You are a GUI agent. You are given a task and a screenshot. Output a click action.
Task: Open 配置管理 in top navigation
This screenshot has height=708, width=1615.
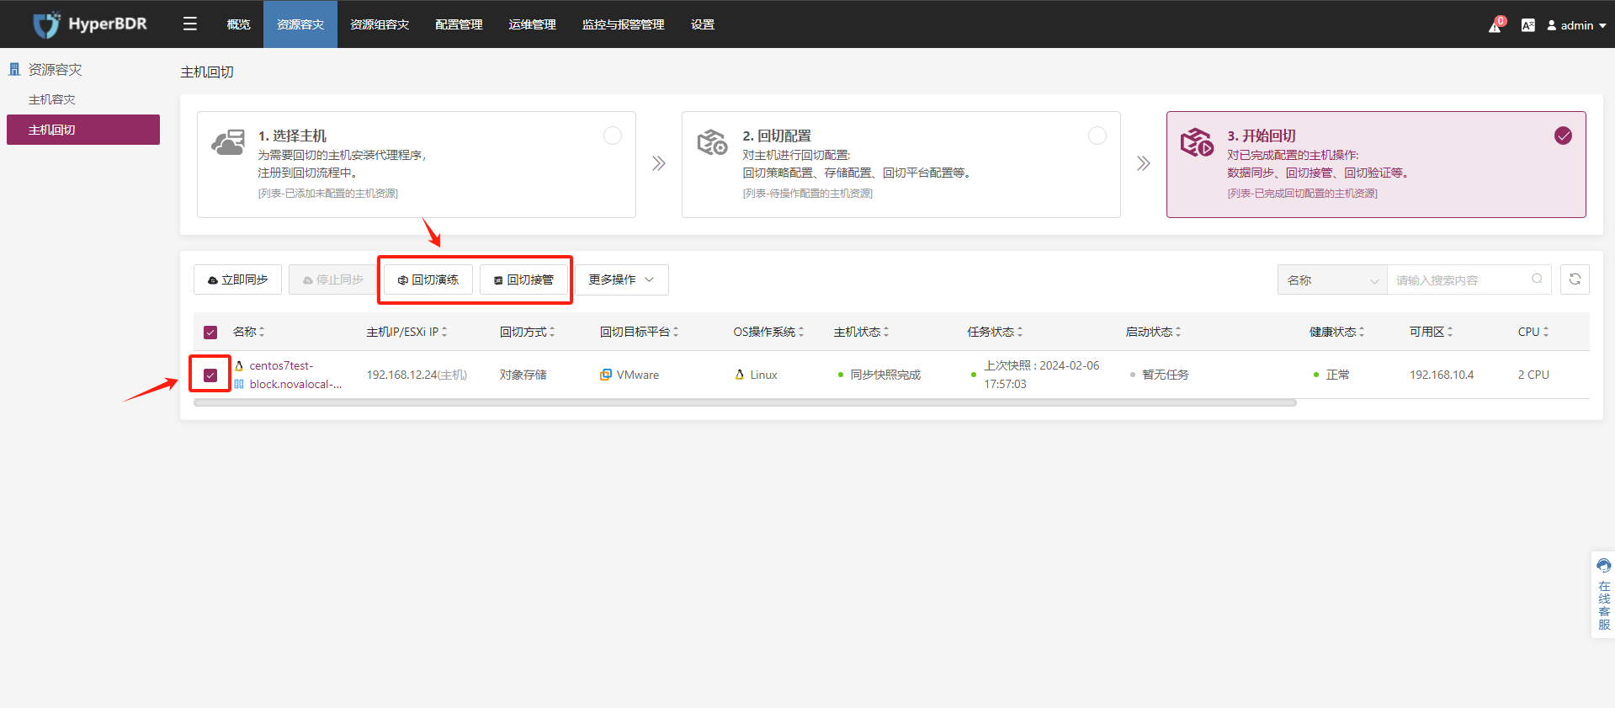point(459,24)
